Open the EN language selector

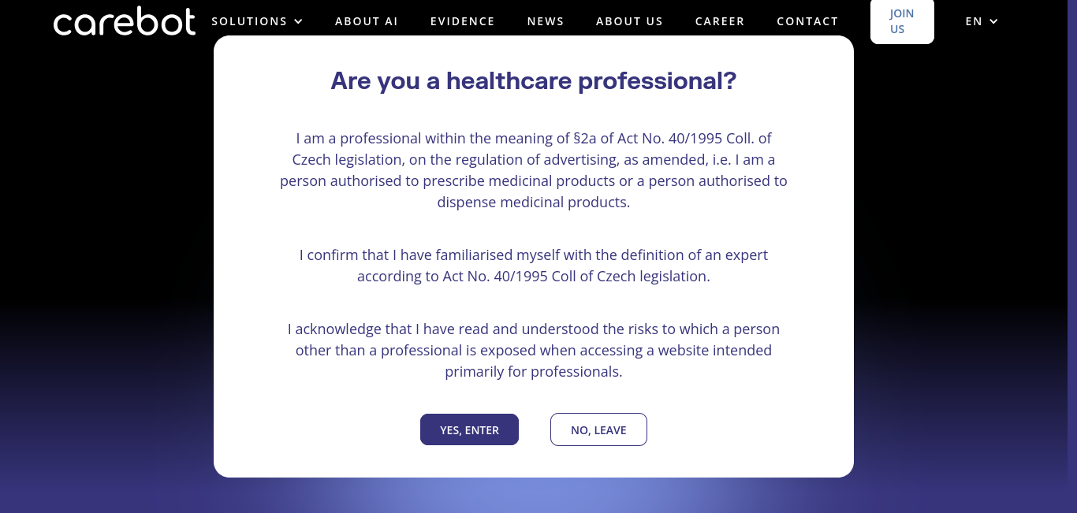click(x=982, y=21)
